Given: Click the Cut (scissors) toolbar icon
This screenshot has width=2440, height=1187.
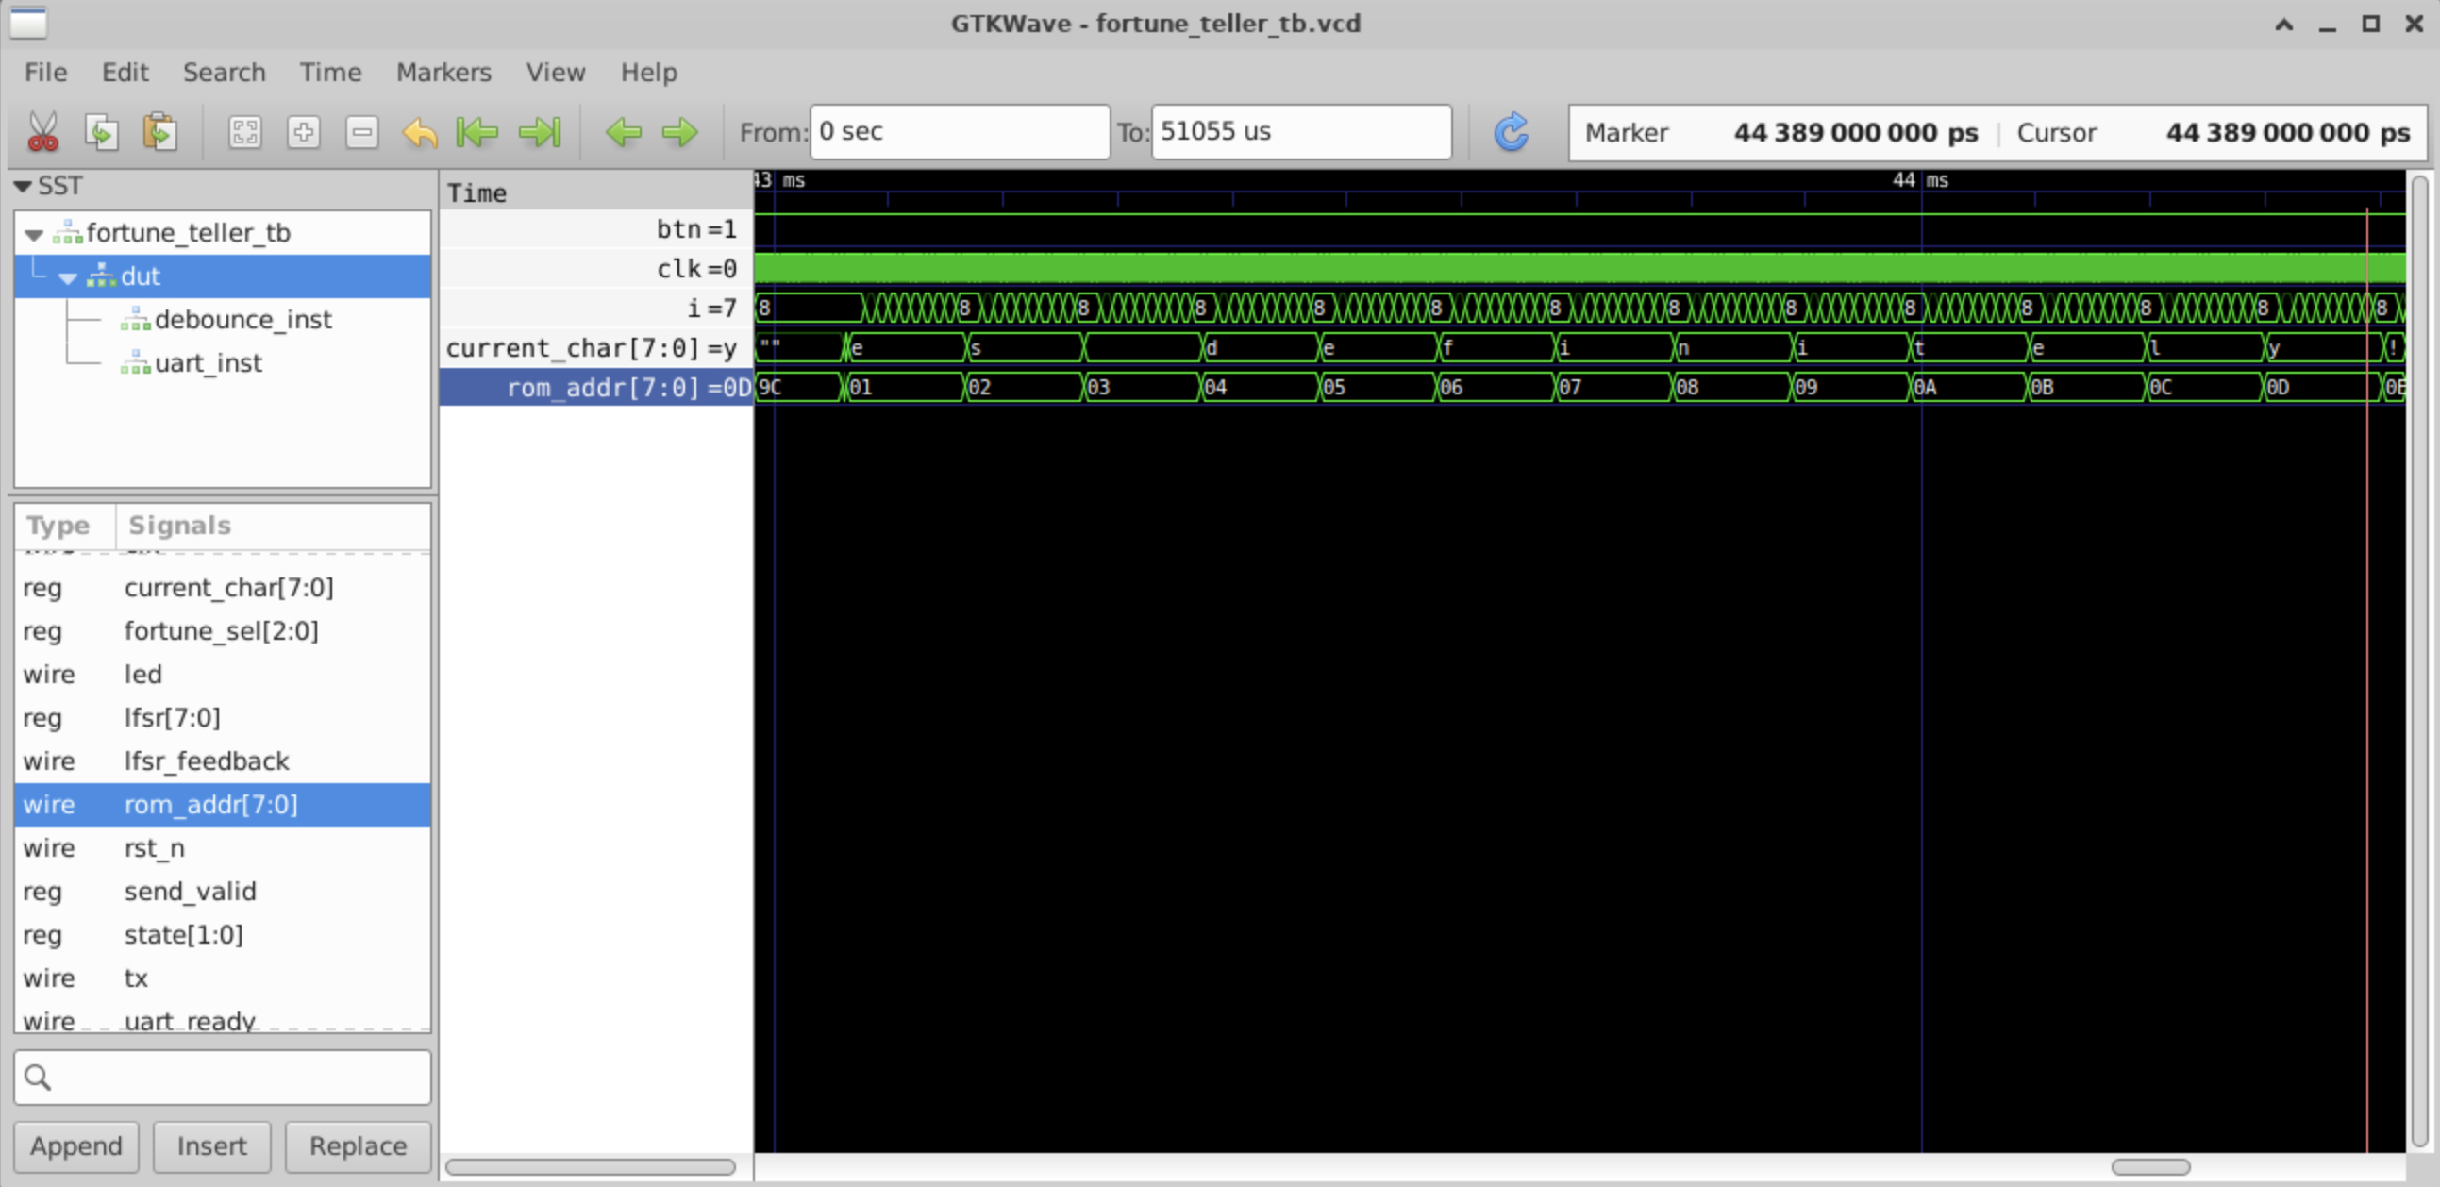Looking at the screenshot, I should coord(42,132).
